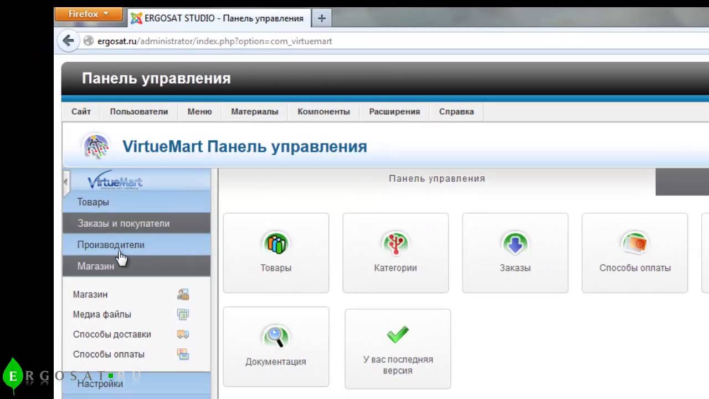Expand the Товары sidebar section

click(x=136, y=202)
